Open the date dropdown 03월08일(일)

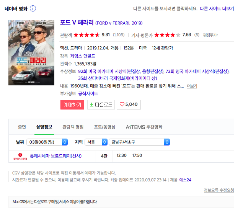[x=47, y=142]
